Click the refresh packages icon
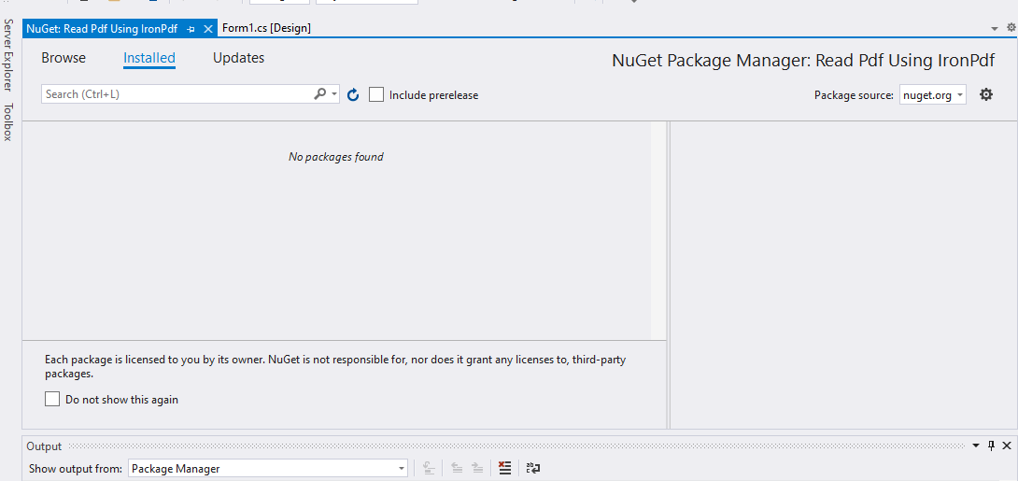 [x=353, y=95]
